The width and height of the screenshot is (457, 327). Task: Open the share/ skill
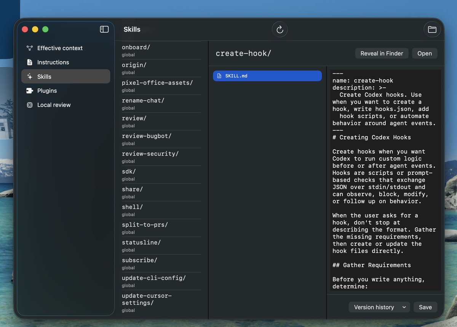pos(161,192)
